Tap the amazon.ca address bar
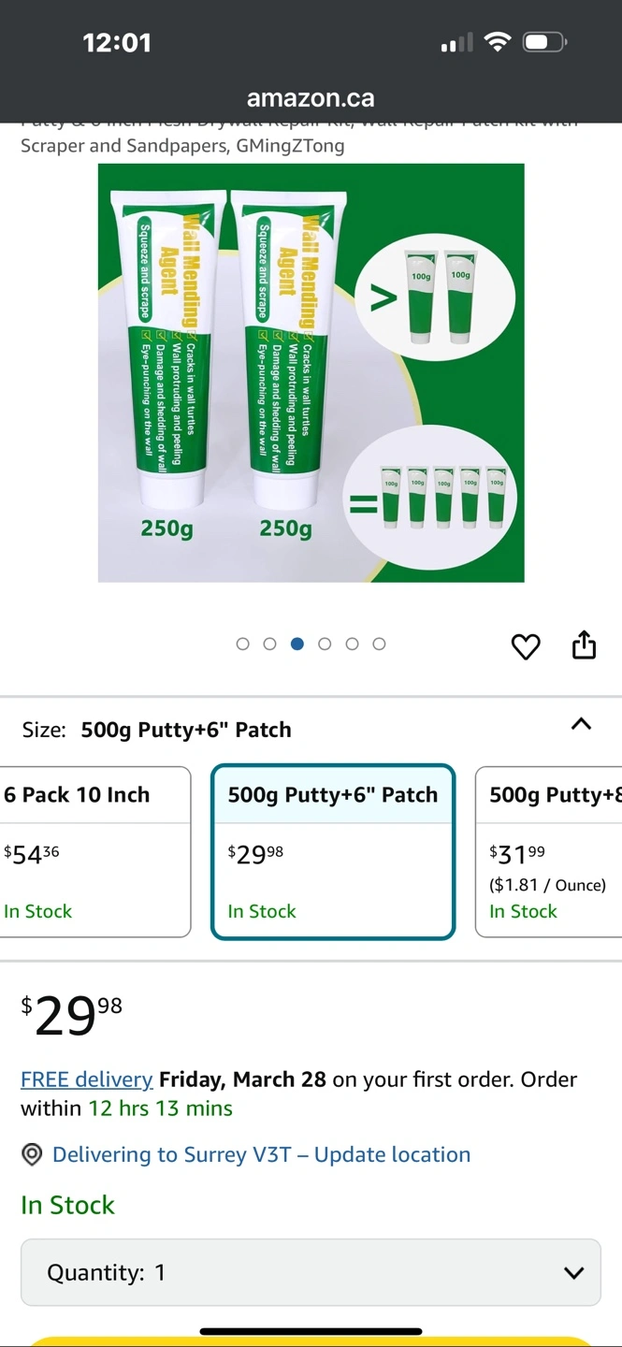The height and width of the screenshot is (1347, 622). click(x=311, y=98)
